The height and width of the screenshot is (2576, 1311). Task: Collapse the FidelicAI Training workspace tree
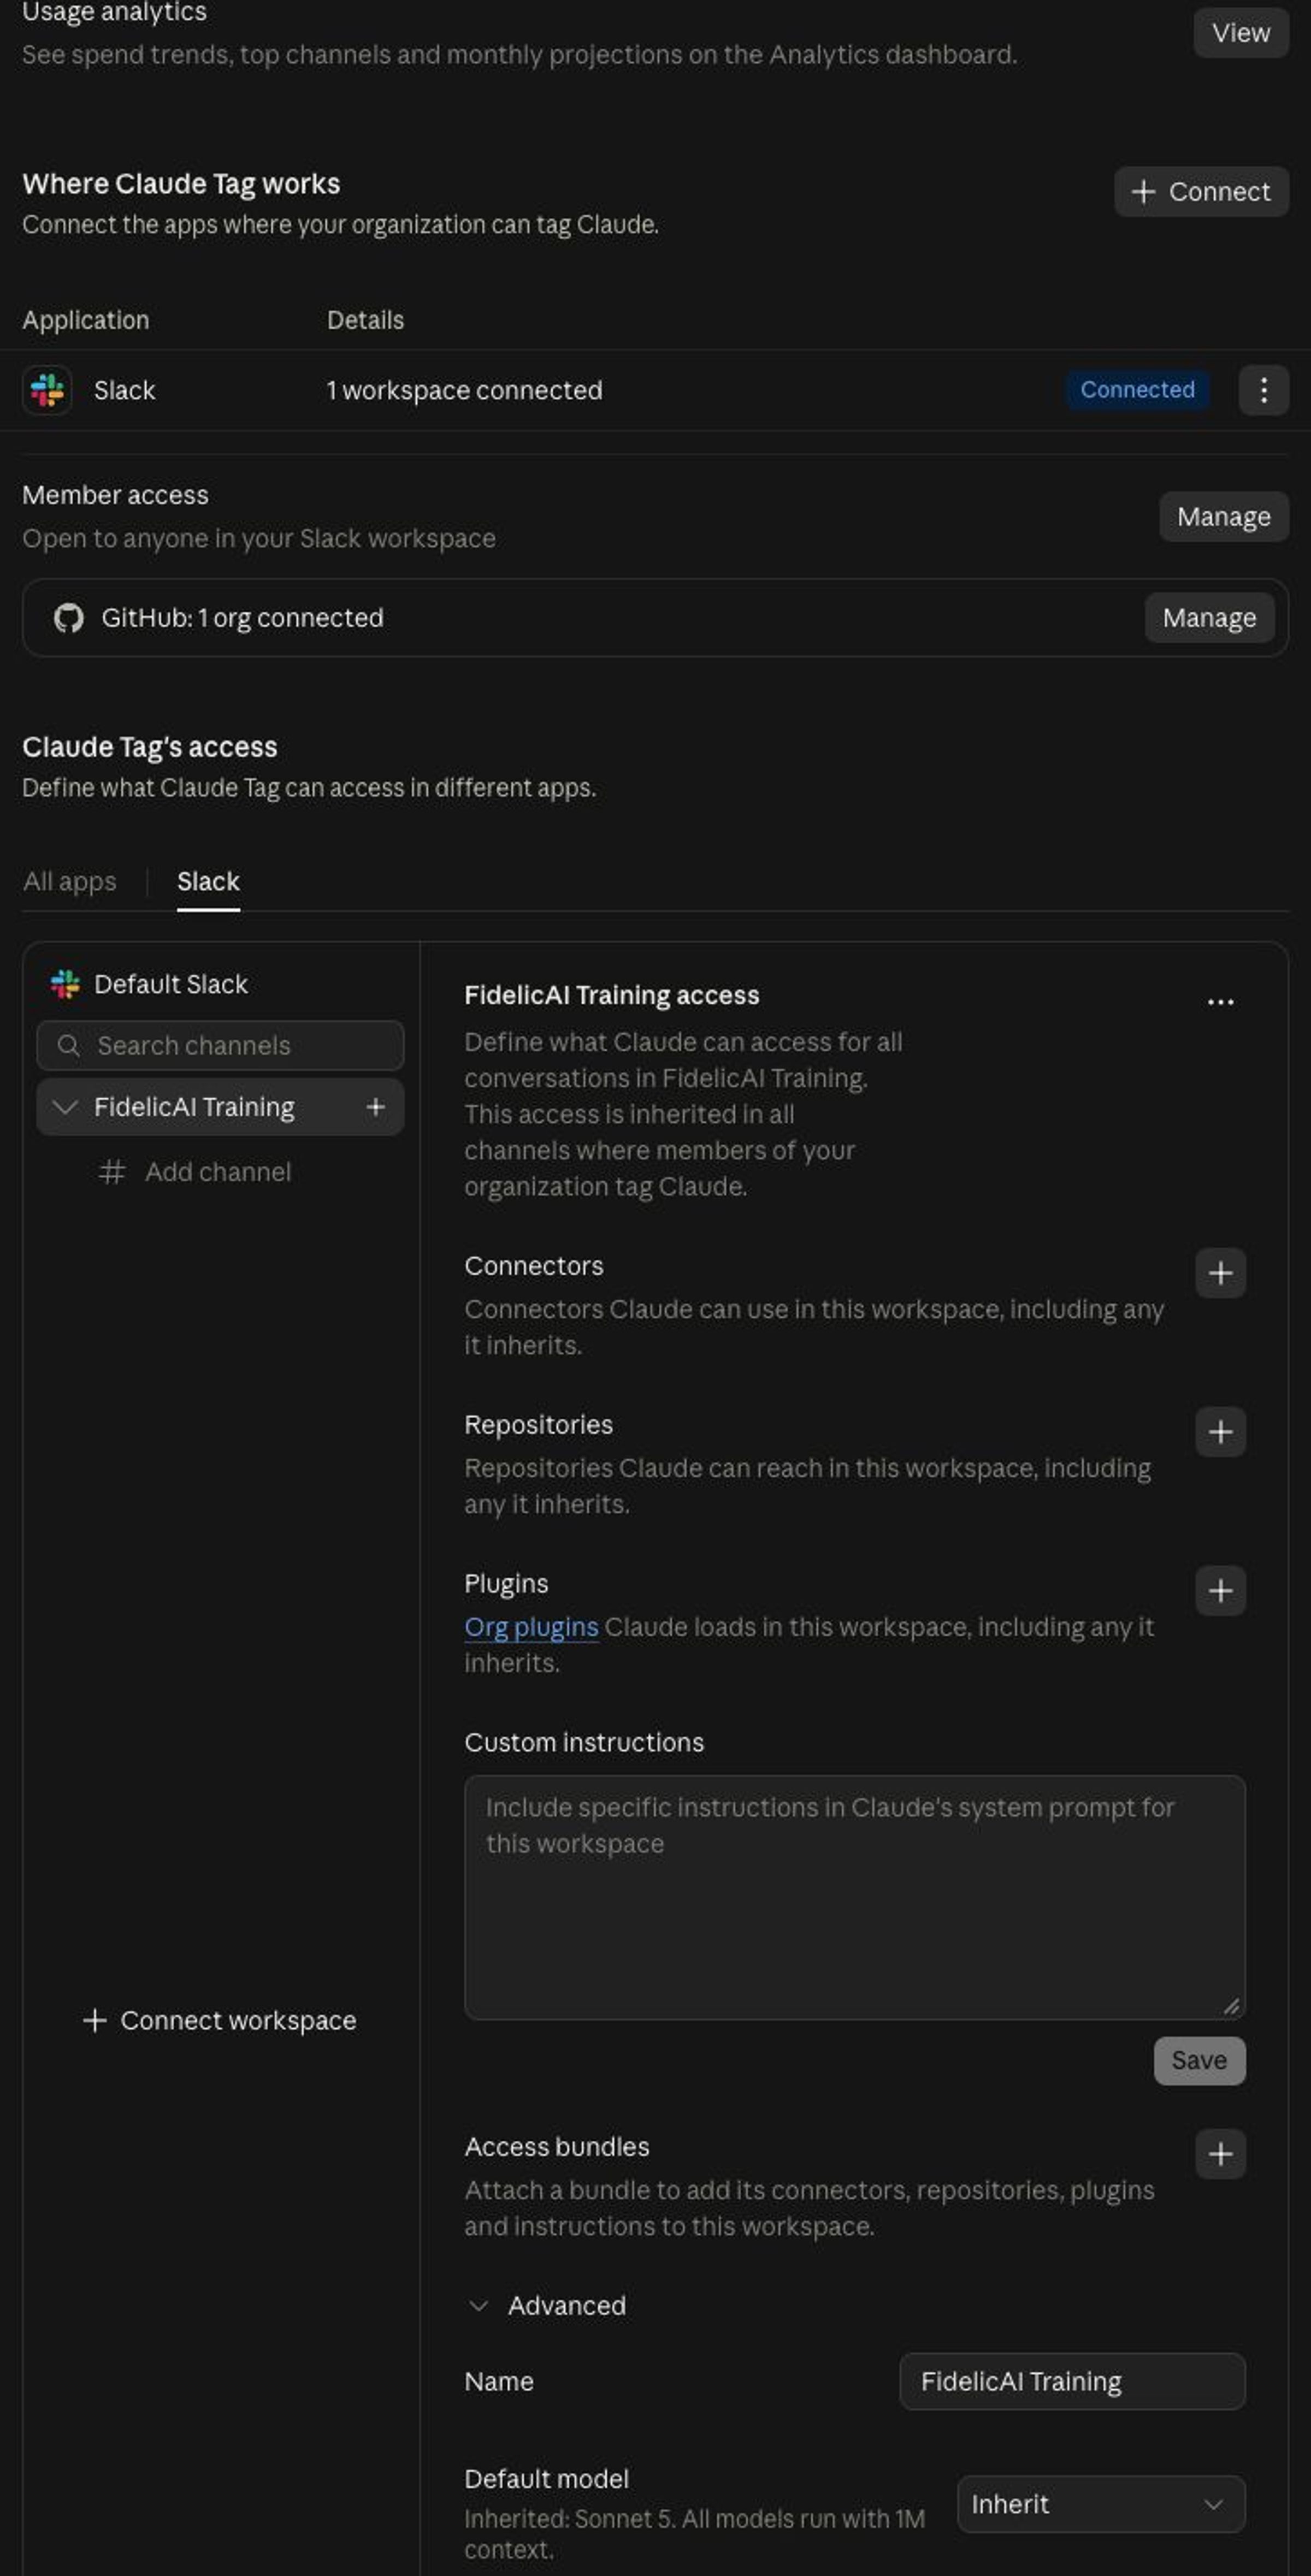click(65, 1107)
